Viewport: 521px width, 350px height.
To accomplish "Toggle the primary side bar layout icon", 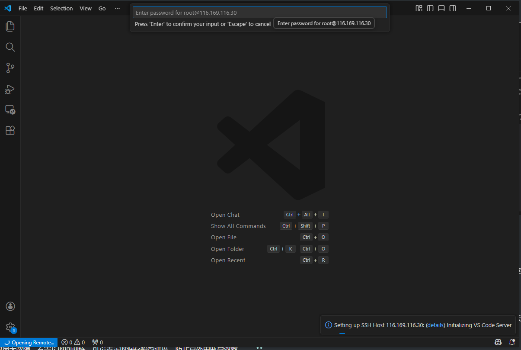I will (430, 8).
